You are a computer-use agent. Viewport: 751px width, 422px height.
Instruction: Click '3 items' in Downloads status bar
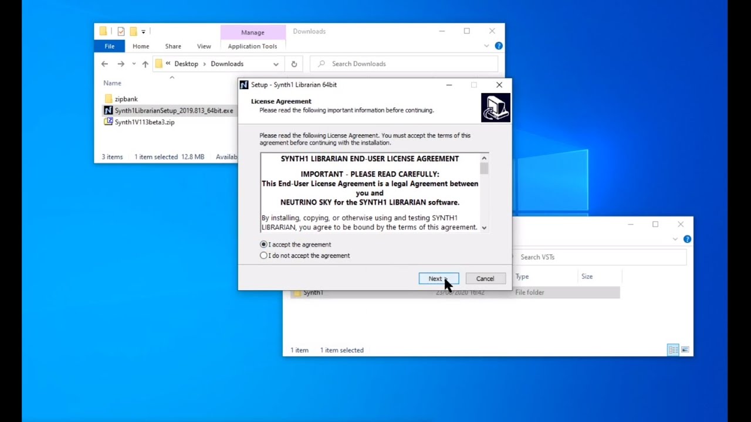pos(112,157)
